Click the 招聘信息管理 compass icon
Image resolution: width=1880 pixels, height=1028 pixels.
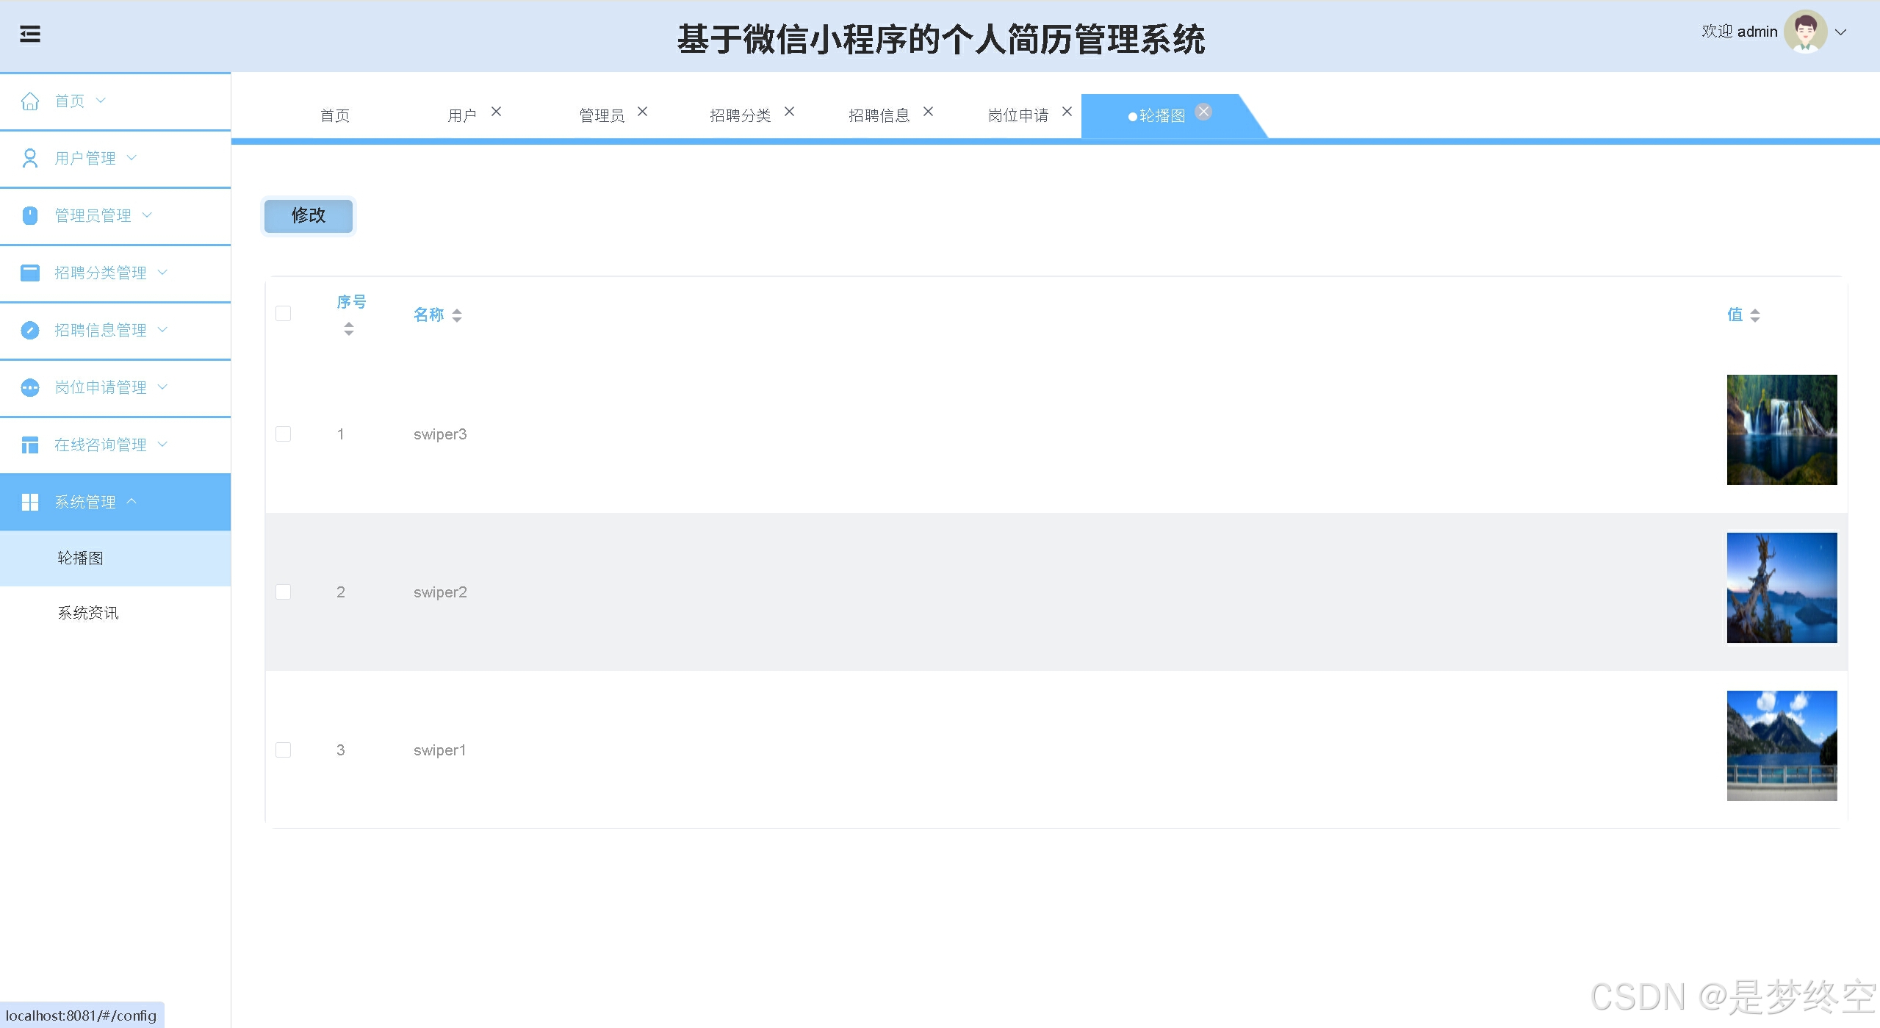tap(30, 330)
